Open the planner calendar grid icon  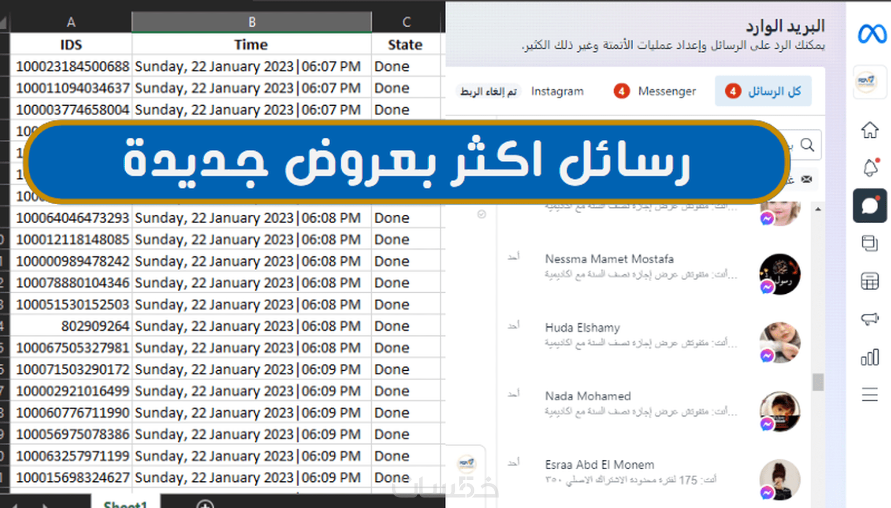tap(870, 282)
